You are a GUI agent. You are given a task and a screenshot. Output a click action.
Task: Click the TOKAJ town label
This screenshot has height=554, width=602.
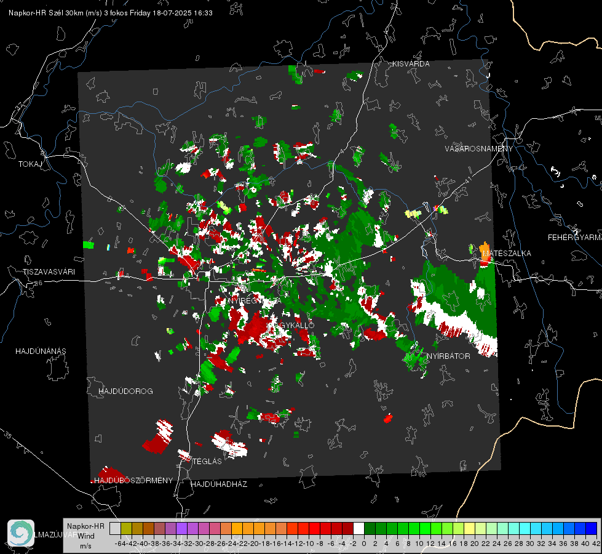tap(30, 164)
